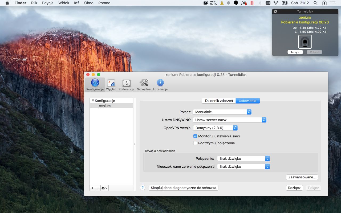This screenshot has height=213, width=341.
Task: Click the charging battery status icon
Action: 285,3
